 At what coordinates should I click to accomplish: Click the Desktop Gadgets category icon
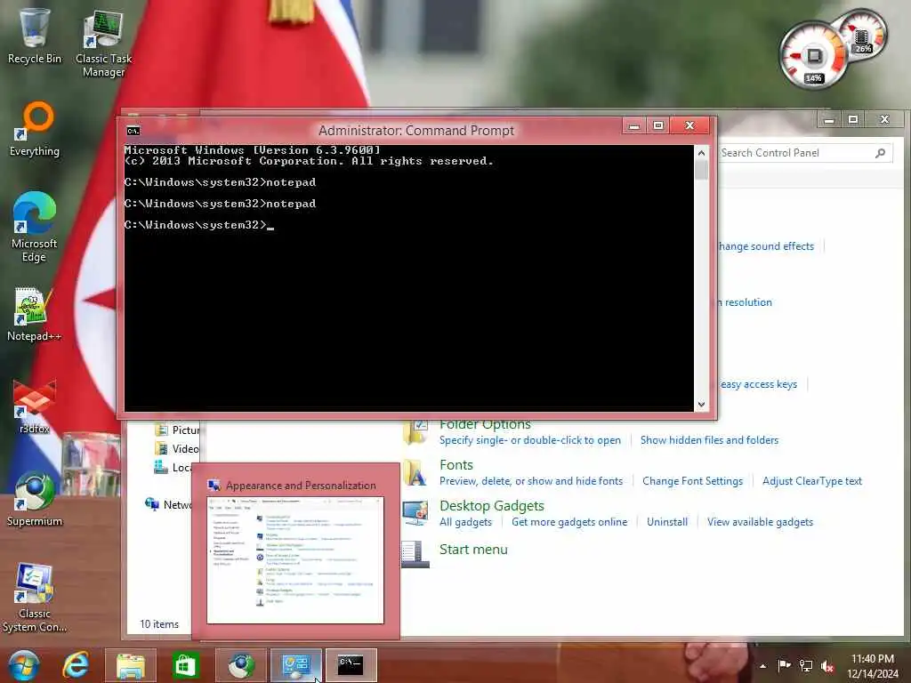pyautogui.click(x=416, y=512)
